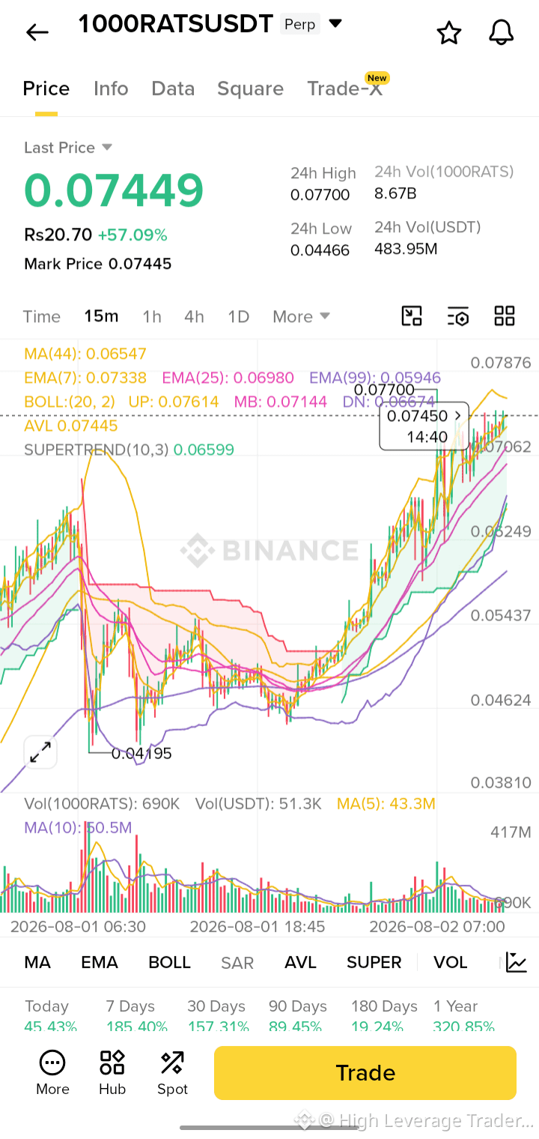Expand the More timeframes dropdown
Image resolution: width=539 pixels, height=1139 pixels.
pos(301,316)
